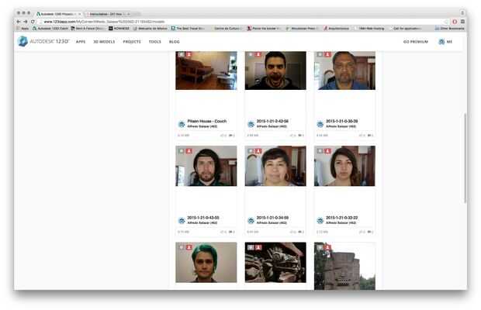Click the 2015-1-21-0-43-55 model title

[203, 218]
